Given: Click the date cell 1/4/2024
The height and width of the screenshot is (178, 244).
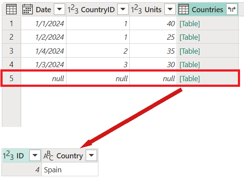Looking at the screenshot, I should coord(44,51).
